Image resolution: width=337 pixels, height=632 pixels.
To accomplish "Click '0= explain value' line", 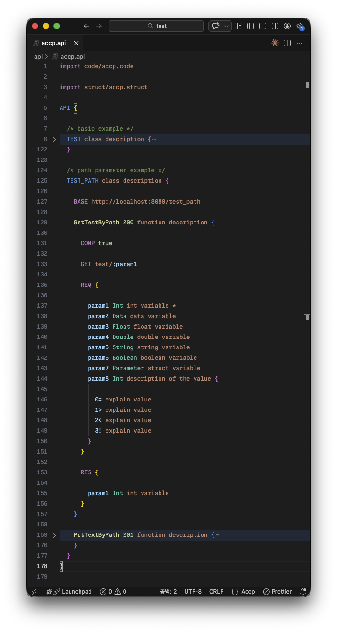I will click(123, 400).
